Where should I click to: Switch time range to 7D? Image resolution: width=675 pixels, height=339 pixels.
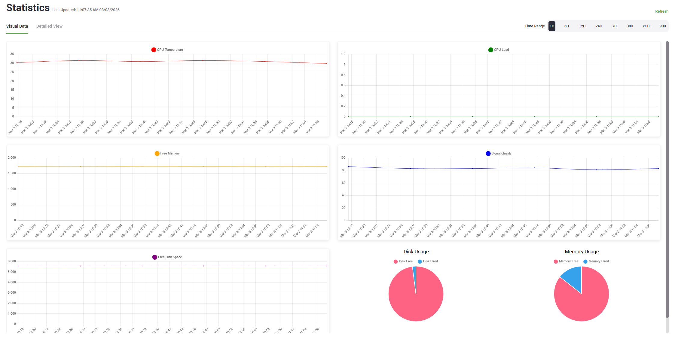(614, 26)
